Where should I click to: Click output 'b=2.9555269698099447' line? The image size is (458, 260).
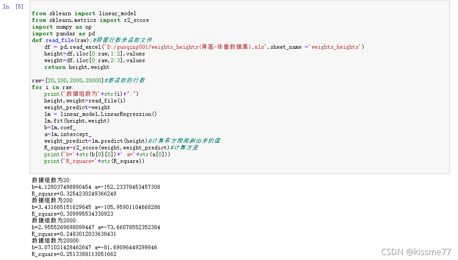click(96, 227)
